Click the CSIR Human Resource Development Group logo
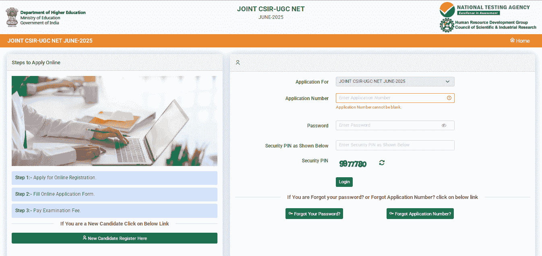The width and height of the screenshot is (542, 256). point(488,25)
